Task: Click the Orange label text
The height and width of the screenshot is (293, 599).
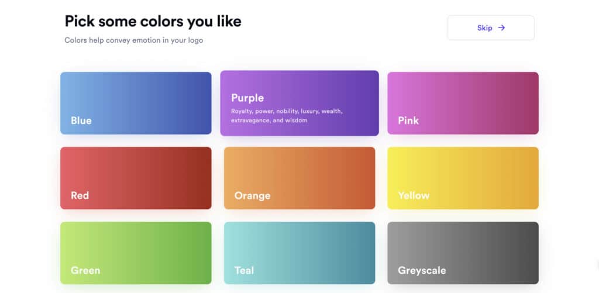Action: click(252, 195)
